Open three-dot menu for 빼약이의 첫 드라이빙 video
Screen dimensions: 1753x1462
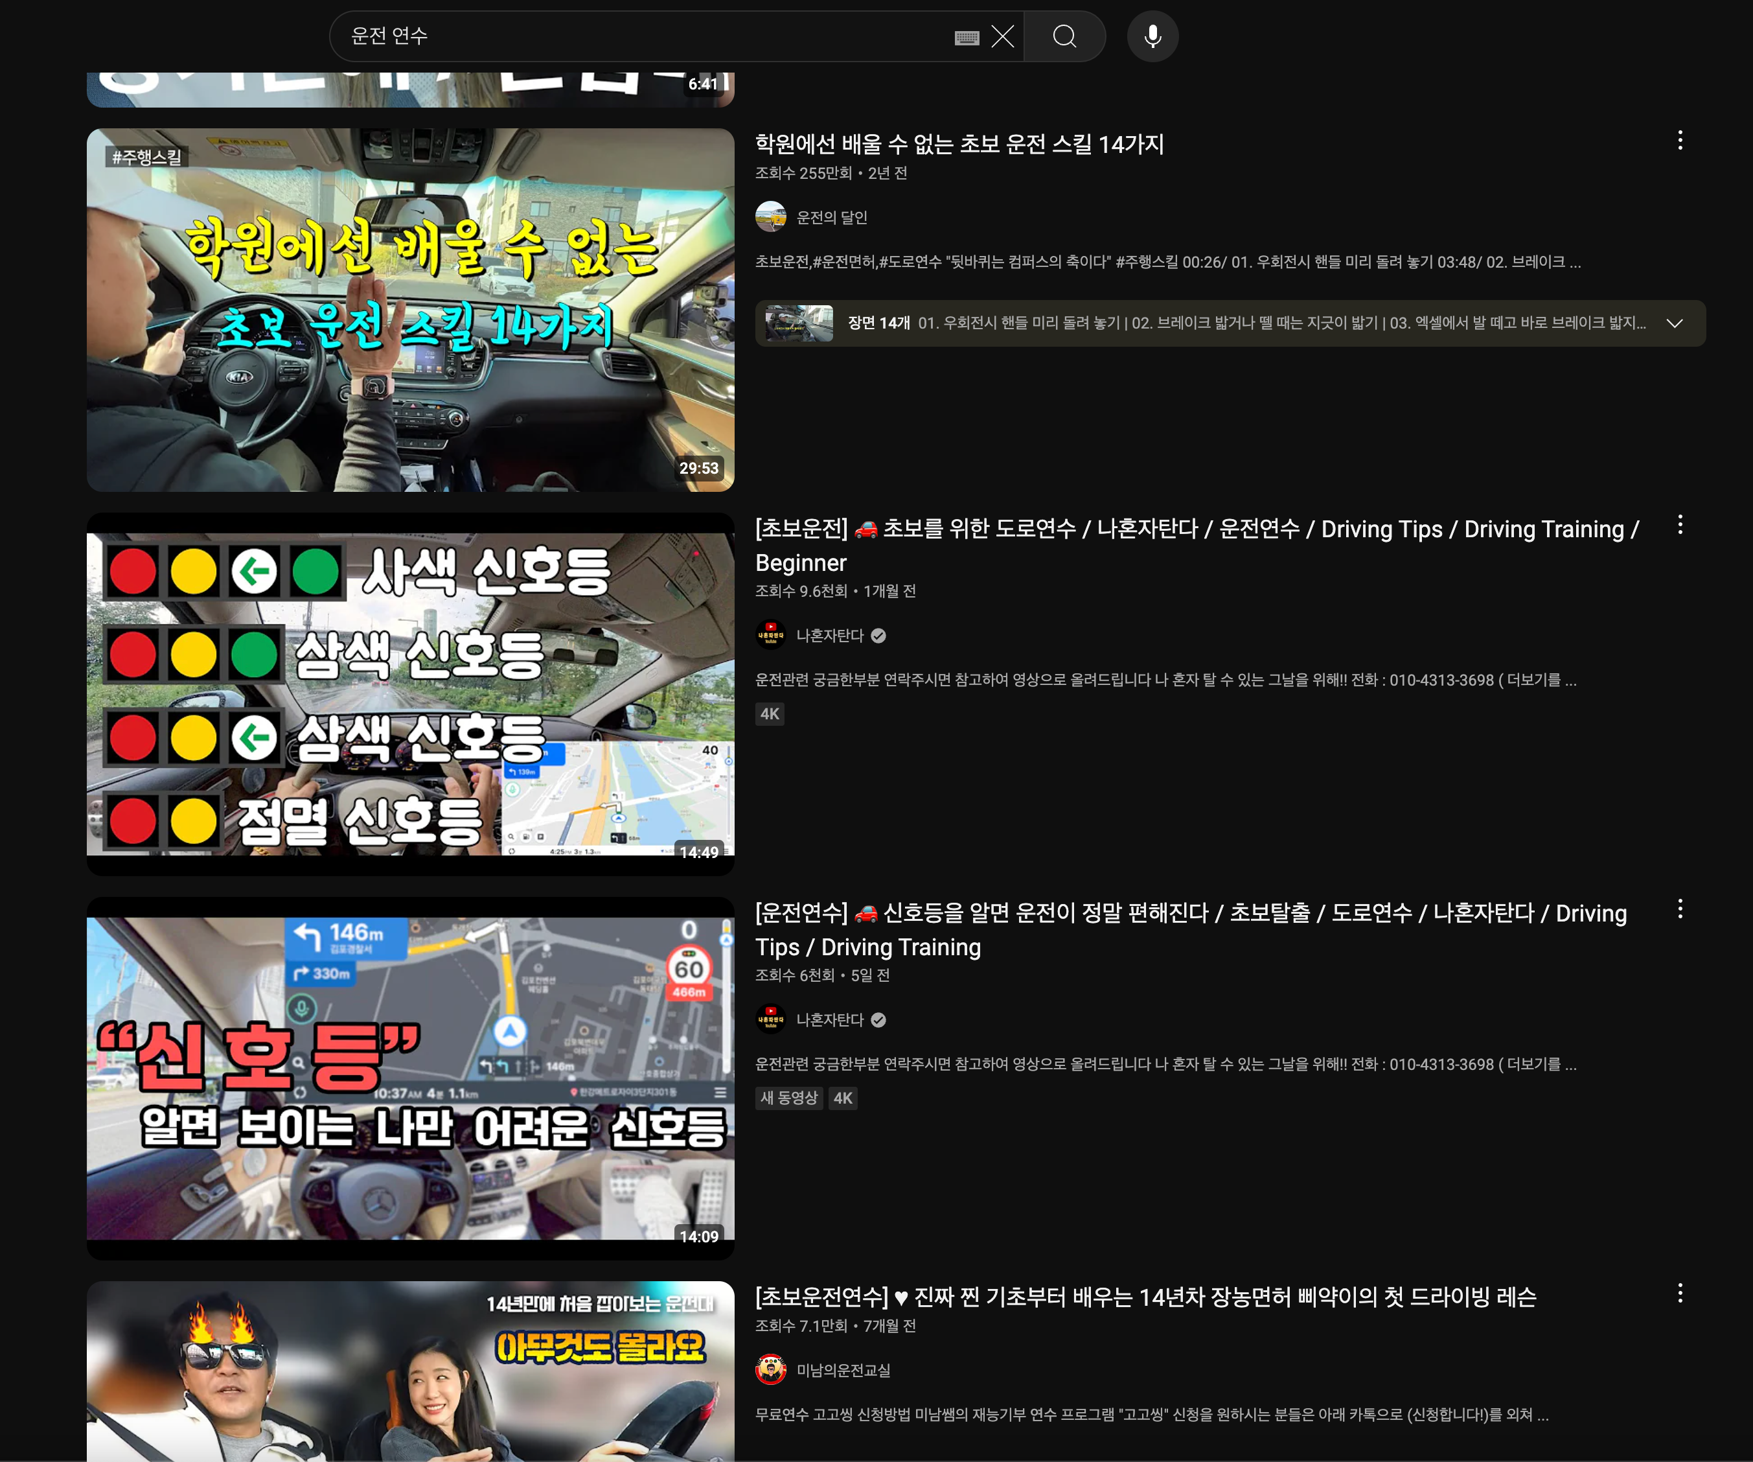pyautogui.click(x=1680, y=1294)
